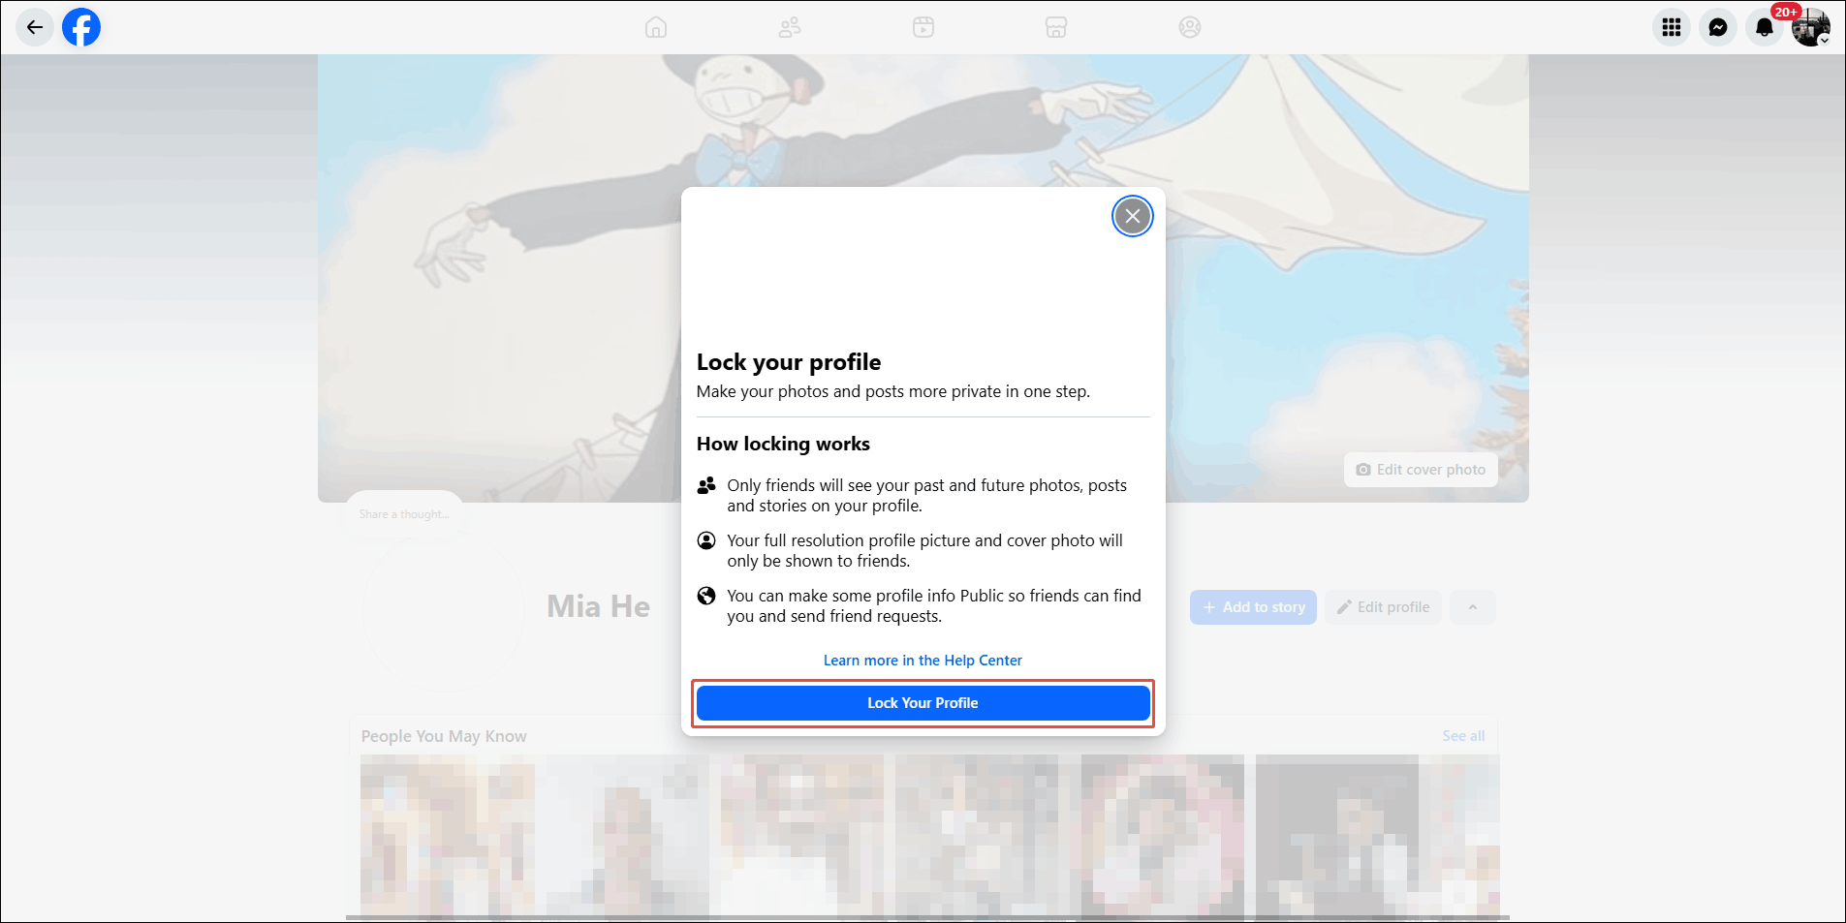Image resolution: width=1846 pixels, height=923 pixels.
Task: Click See all in People You May Know
Action: (x=1463, y=736)
